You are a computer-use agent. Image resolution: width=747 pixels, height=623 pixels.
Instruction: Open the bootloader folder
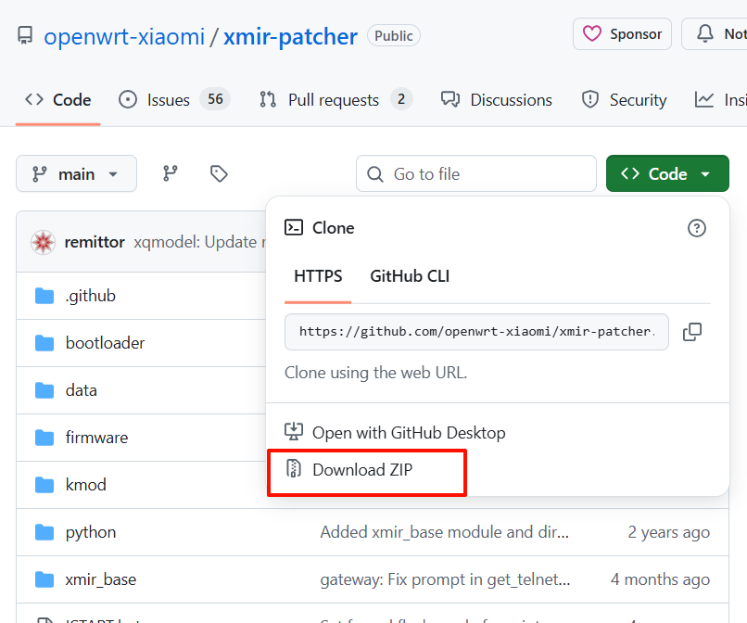point(105,343)
